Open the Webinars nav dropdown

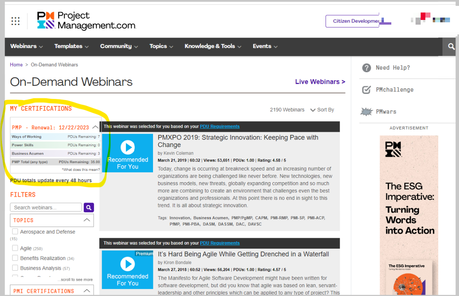coord(27,46)
